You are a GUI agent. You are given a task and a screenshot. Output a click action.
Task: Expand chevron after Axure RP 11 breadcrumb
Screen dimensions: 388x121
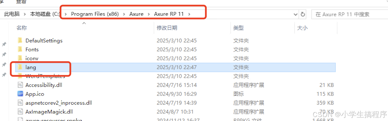tap(189, 14)
